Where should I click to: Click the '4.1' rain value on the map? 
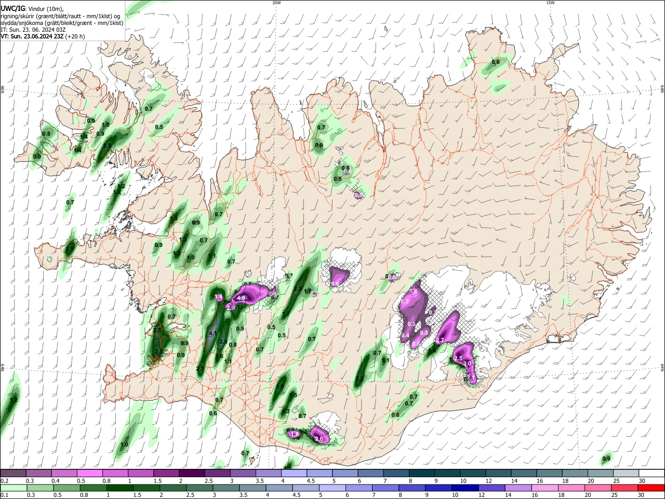pos(213,333)
